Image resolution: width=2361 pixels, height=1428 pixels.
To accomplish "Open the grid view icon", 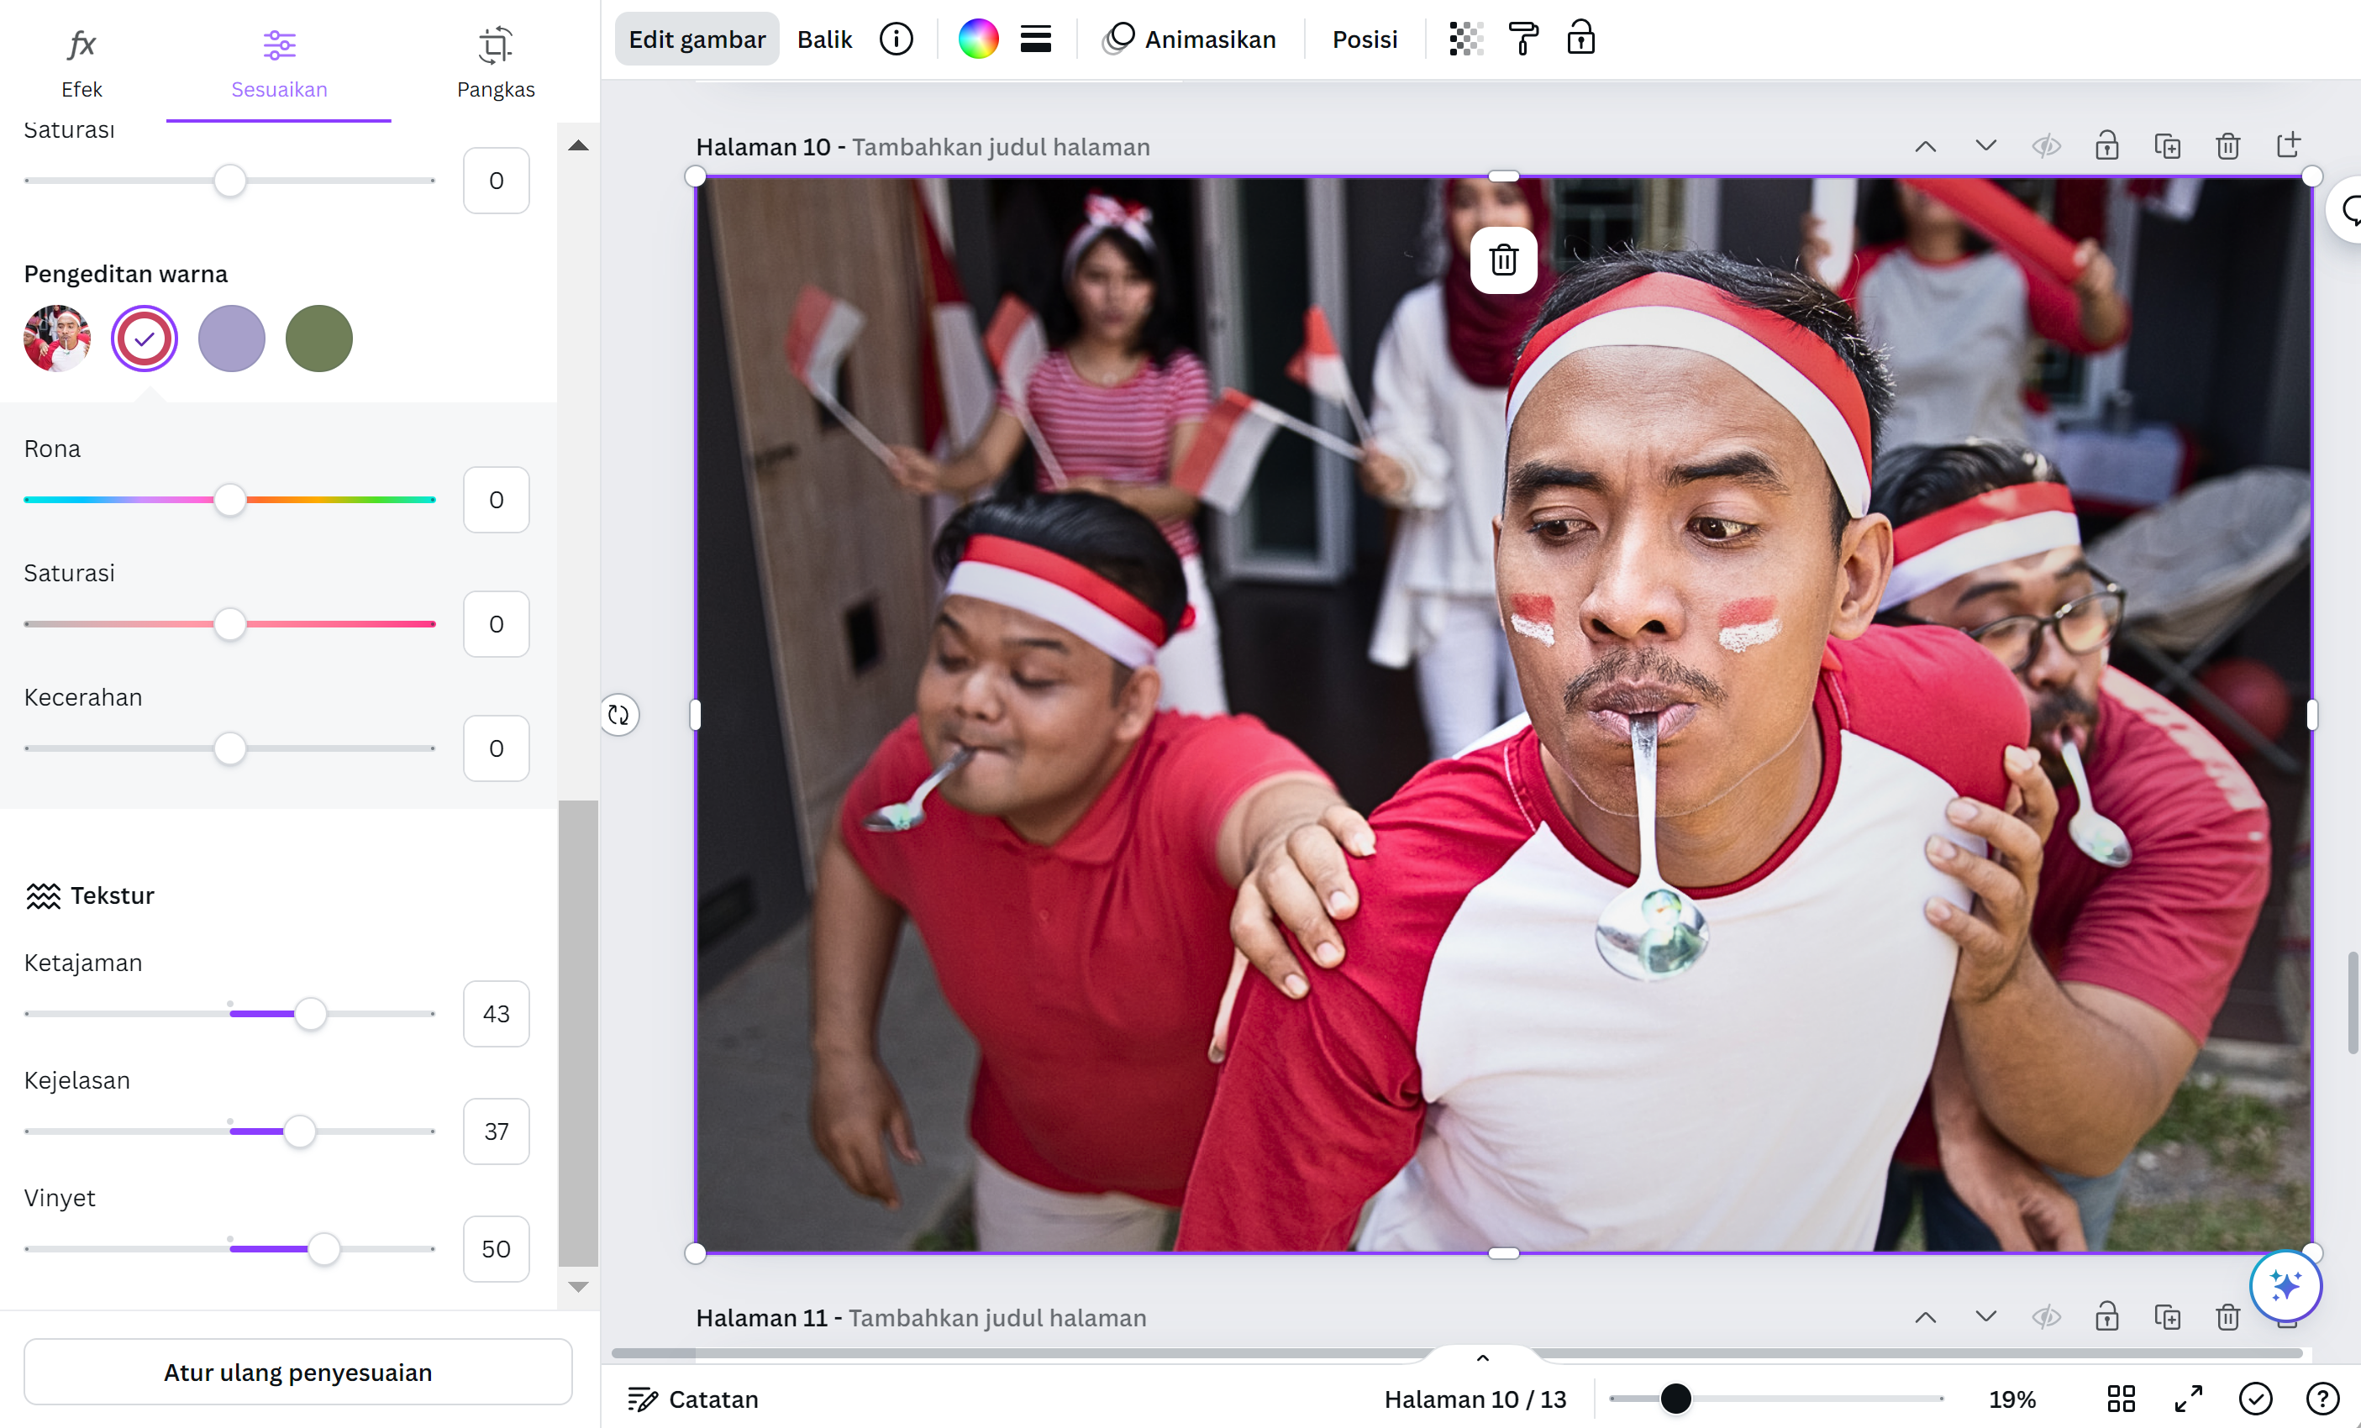I will 2122,1399.
